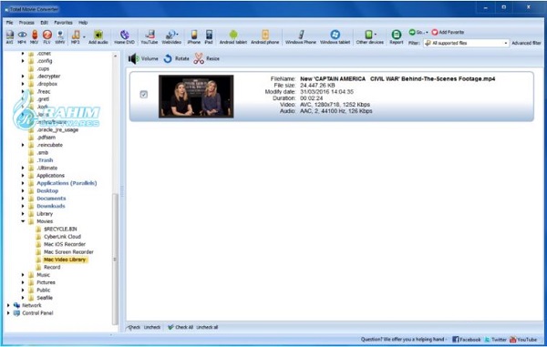Choose the Android phone preset
Image resolution: width=547 pixels, height=347 pixels.
pyautogui.click(x=265, y=37)
